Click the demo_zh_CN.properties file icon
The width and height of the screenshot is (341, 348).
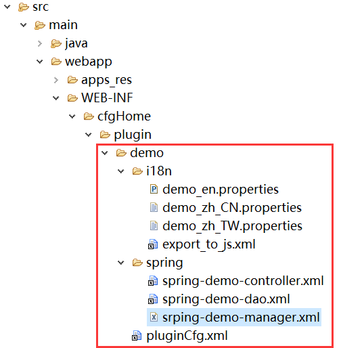(154, 207)
